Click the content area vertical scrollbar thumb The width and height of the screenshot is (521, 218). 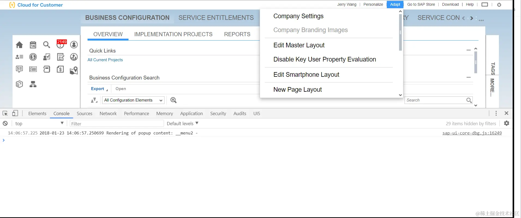[476, 62]
